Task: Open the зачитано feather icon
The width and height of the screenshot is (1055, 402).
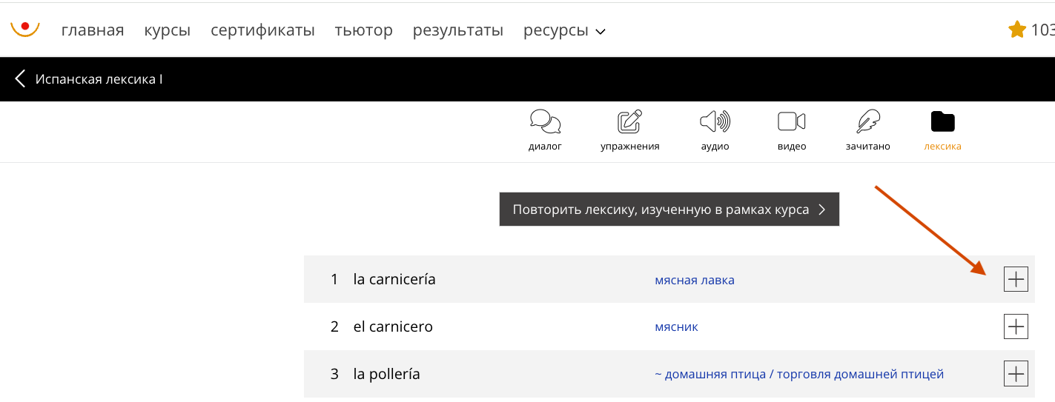Action: pos(867,121)
